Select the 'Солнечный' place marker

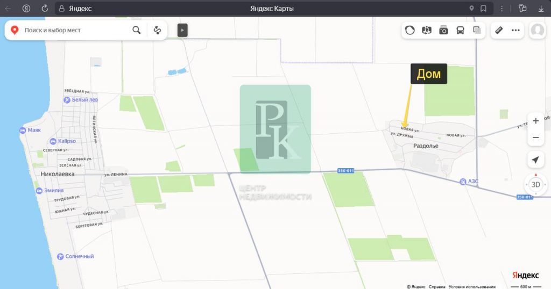click(x=75, y=256)
